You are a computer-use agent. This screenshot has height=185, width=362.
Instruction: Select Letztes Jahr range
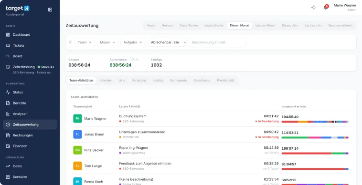[313, 25]
